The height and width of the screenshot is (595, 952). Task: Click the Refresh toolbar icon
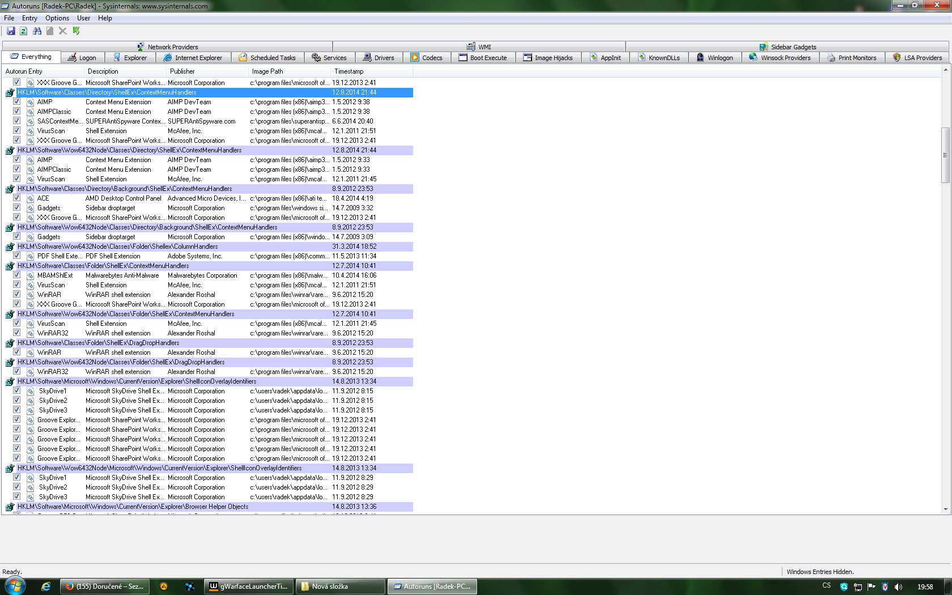(23, 31)
